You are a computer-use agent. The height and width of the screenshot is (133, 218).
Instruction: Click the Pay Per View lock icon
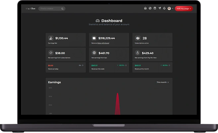pos(137,53)
